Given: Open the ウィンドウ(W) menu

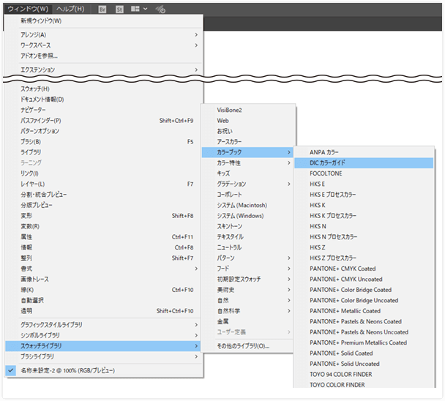Looking at the screenshot, I should click(28, 9).
